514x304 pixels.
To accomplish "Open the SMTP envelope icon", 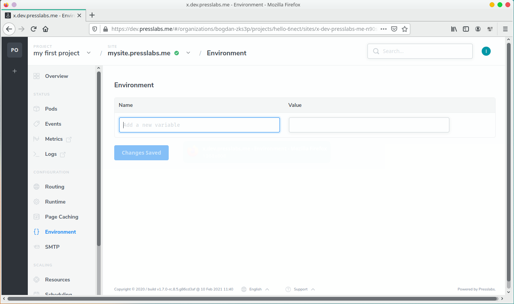I will pyautogui.click(x=36, y=247).
